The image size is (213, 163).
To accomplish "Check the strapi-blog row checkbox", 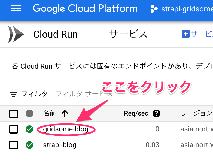I will (x=14, y=145).
